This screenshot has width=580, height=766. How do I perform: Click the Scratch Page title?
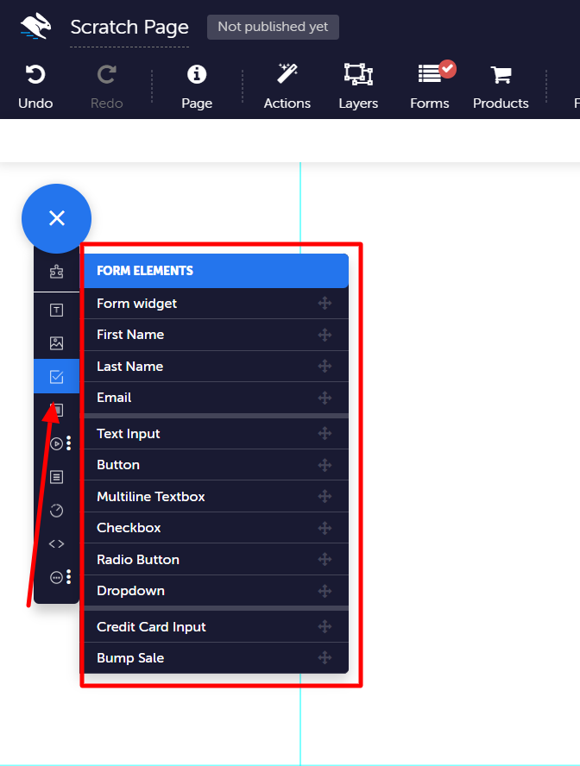[x=129, y=28]
